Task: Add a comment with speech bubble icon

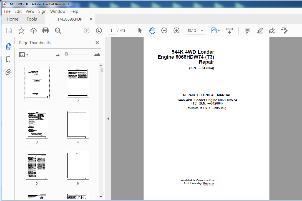Action: tap(248, 31)
